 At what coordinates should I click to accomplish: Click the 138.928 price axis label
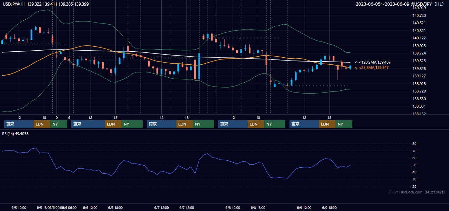point(419,84)
